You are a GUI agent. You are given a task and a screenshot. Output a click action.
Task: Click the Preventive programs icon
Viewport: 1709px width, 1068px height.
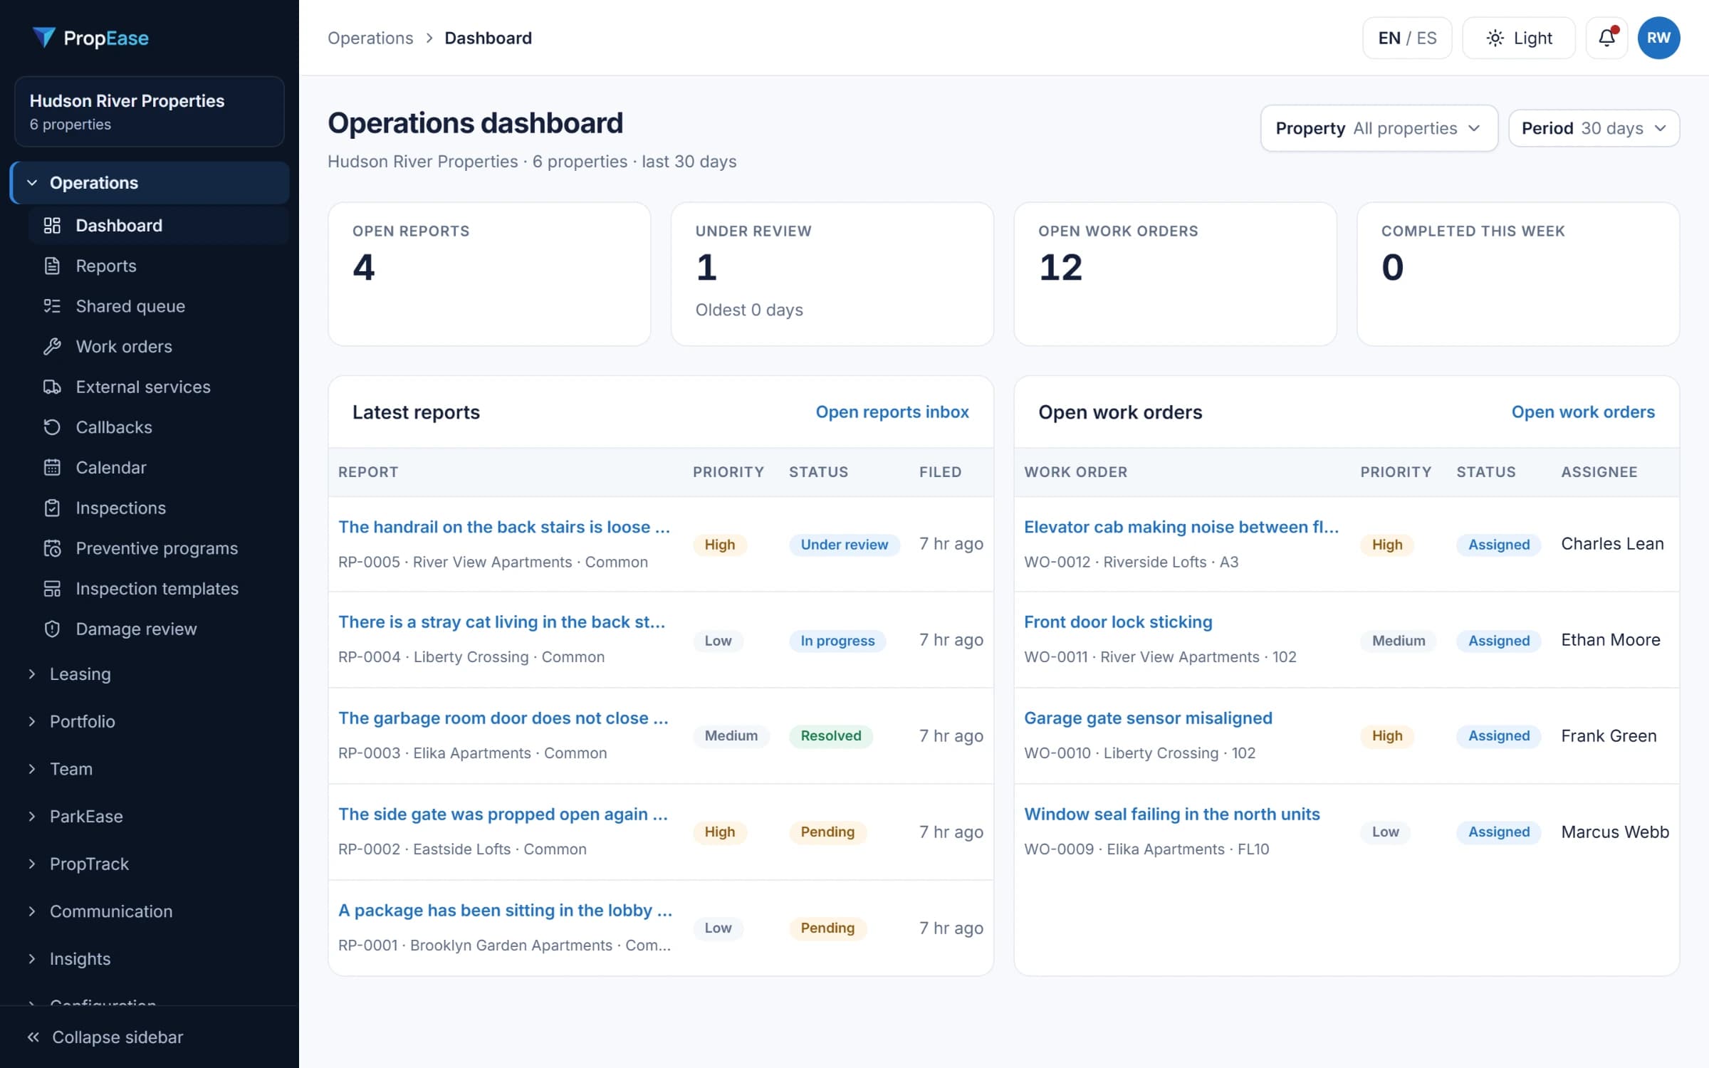click(52, 548)
